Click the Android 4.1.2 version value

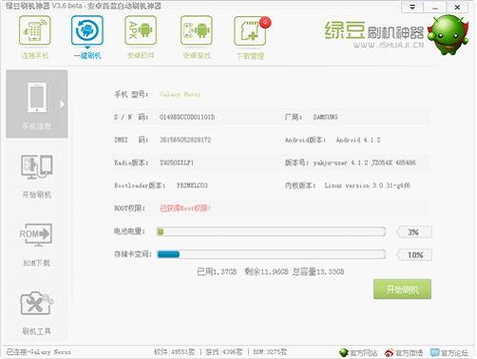click(x=358, y=140)
